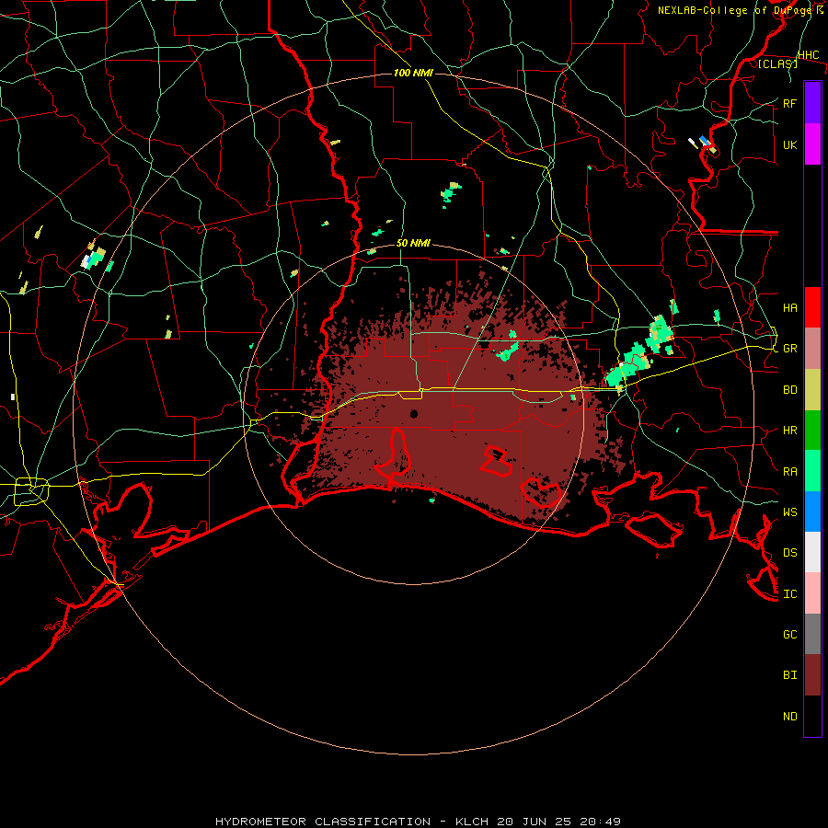The image size is (828, 828).
Task: Click the WS legend label
Action: (789, 512)
